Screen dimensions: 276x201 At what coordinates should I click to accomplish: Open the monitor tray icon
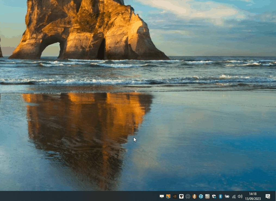point(162,196)
